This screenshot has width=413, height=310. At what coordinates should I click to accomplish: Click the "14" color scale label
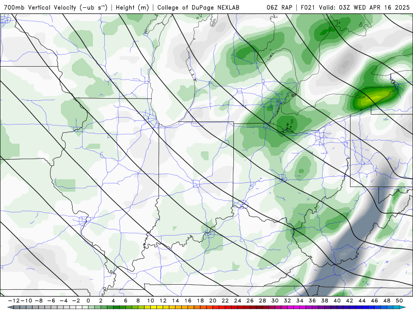pyautogui.click(x=176, y=301)
